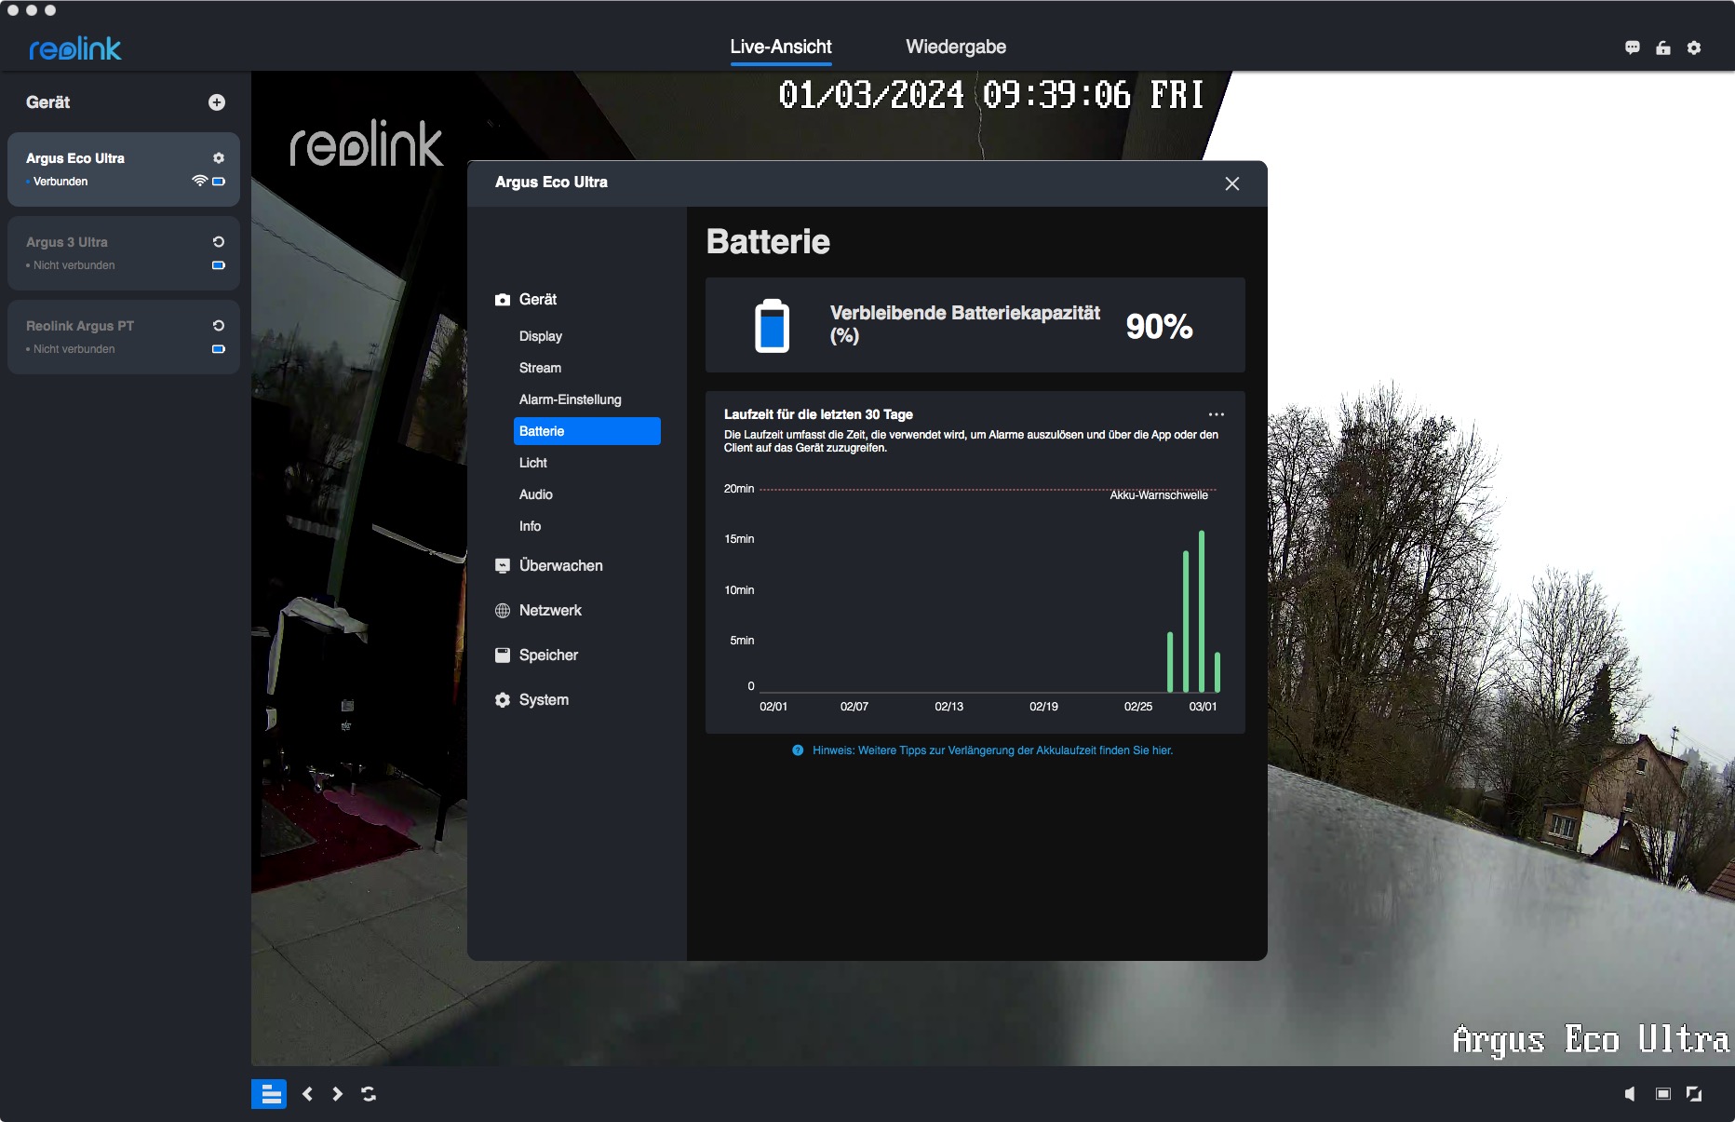Toggle the multi-view layout button

click(x=269, y=1094)
